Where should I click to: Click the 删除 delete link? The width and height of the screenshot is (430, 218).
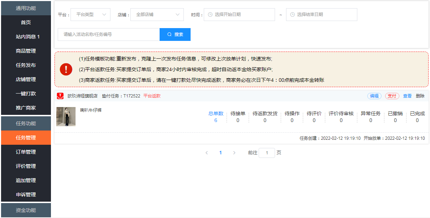(x=420, y=96)
